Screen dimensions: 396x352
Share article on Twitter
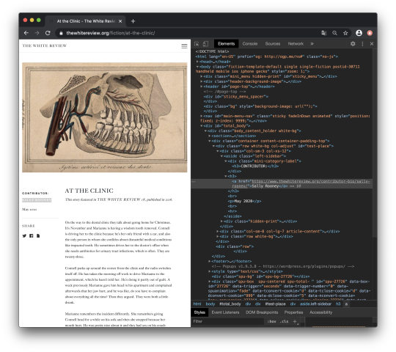tap(24, 236)
